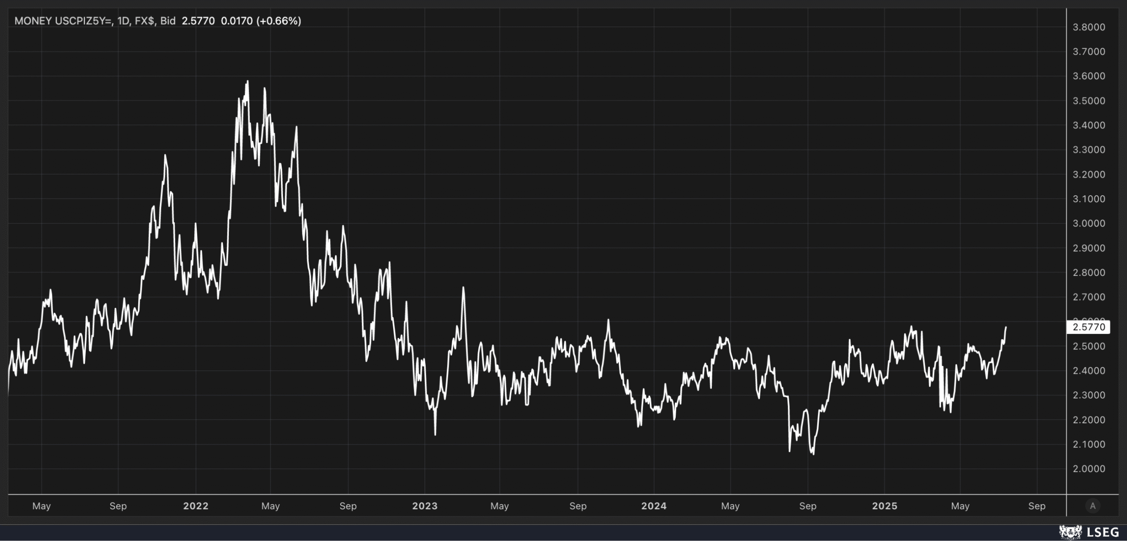The width and height of the screenshot is (1127, 541).
Task: Click the 2.1000 price axis label
Action: coord(1089,444)
